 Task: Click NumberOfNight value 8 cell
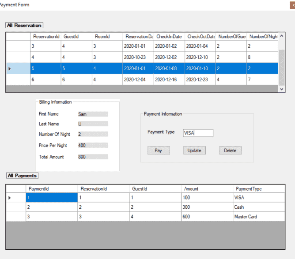(262, 57)
